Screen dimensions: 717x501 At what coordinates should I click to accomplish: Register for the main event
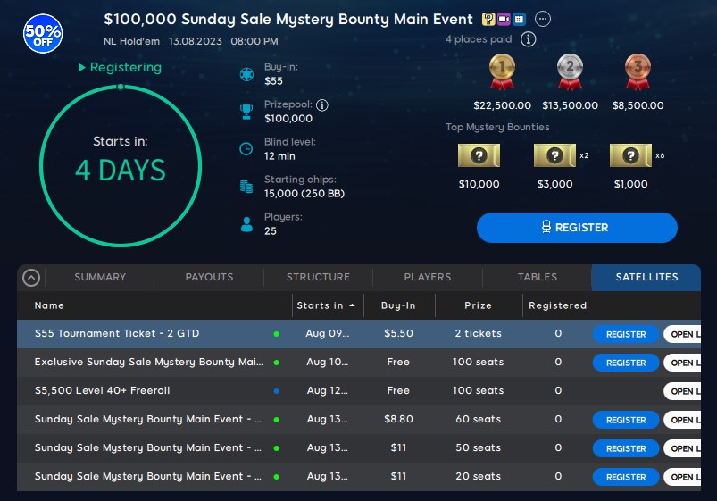tap(577, 228)
